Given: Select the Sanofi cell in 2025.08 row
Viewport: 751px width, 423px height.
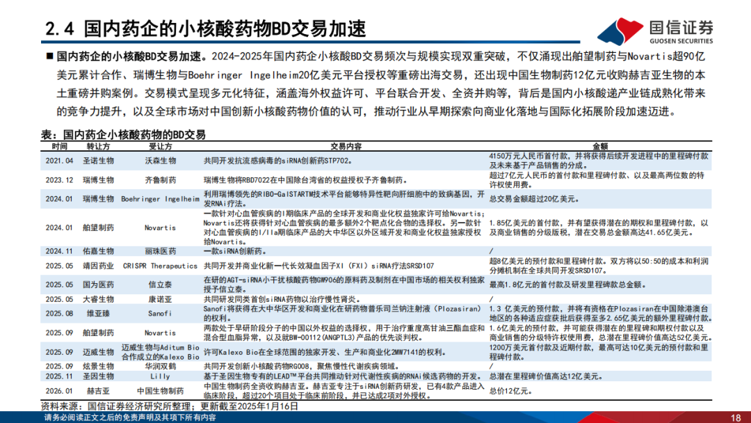Looking at the screenshot, I should pos(160,313).
